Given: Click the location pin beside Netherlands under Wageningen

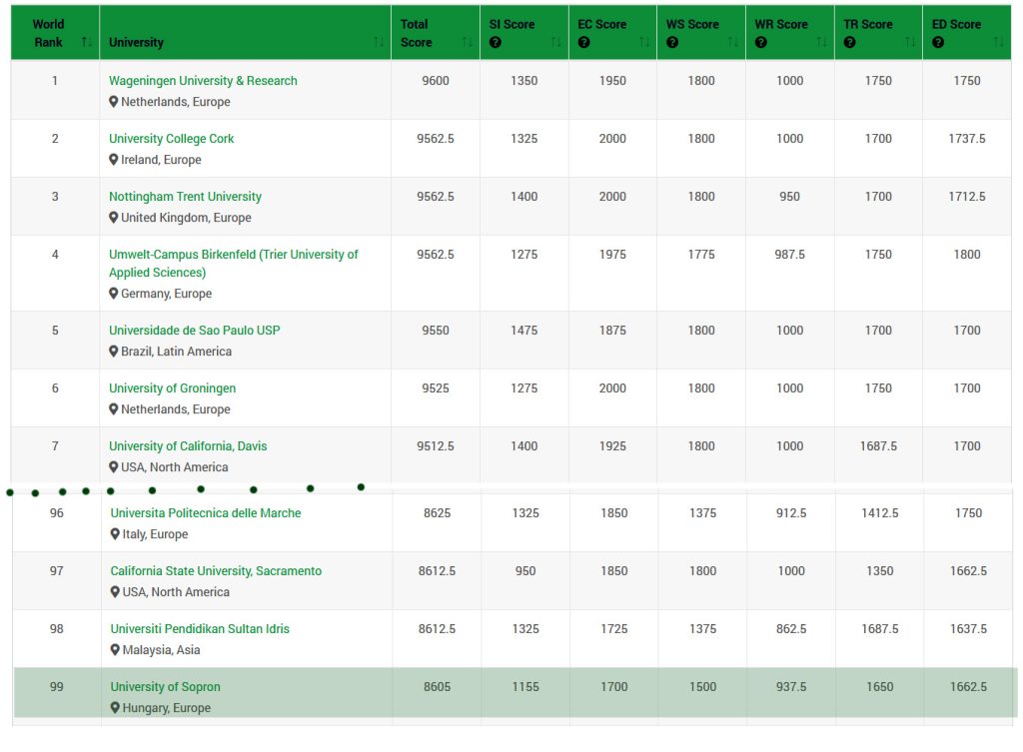Looking at the screenshot, I should pos(114,102).
